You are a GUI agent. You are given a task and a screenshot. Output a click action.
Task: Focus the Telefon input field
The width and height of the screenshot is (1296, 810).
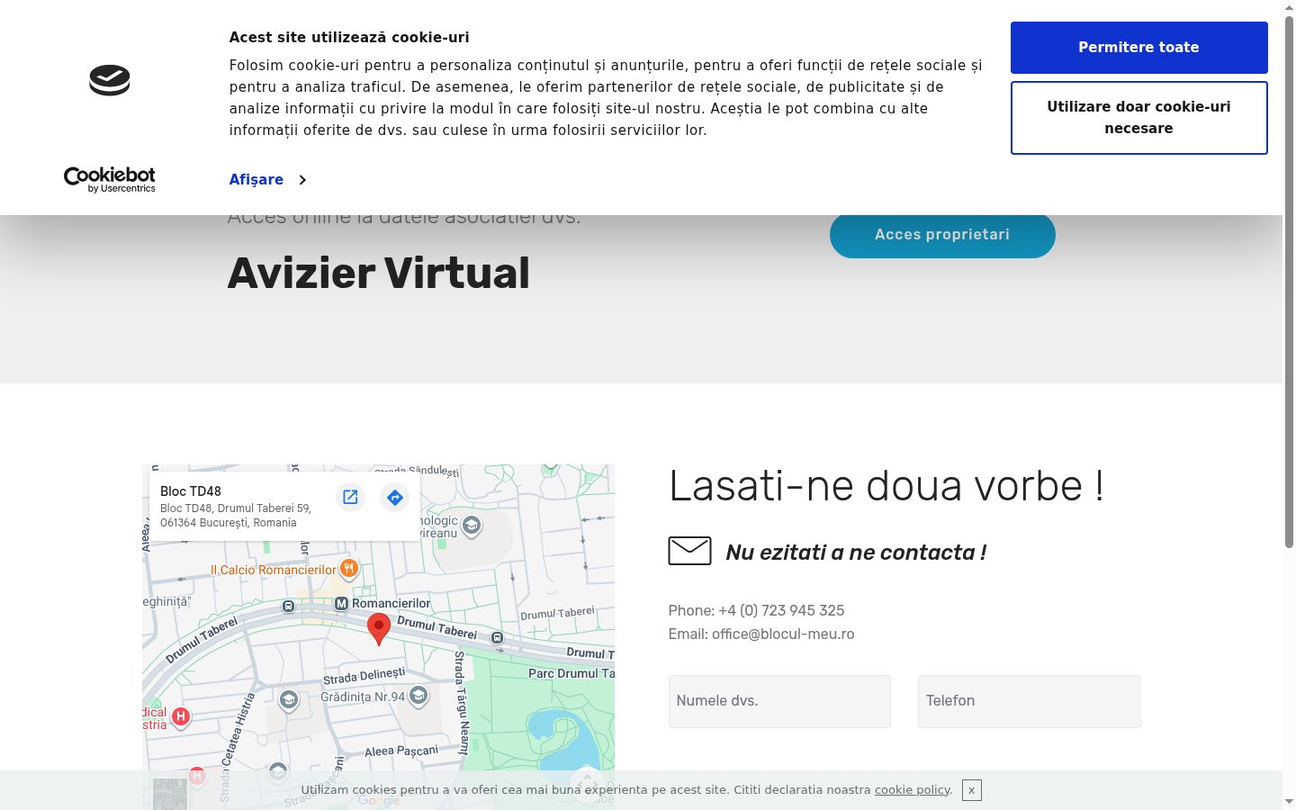point(1030,701)
